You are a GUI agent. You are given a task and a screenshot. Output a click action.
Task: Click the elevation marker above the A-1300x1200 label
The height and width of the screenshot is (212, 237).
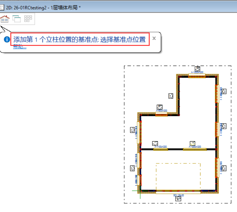tap(197, 69)
